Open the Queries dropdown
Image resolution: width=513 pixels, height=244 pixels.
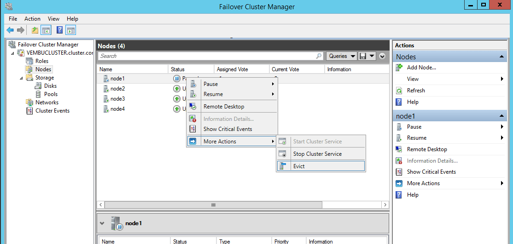point(342,56)
